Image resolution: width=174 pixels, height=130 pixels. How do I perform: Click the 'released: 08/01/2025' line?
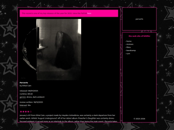click(29, 91)
